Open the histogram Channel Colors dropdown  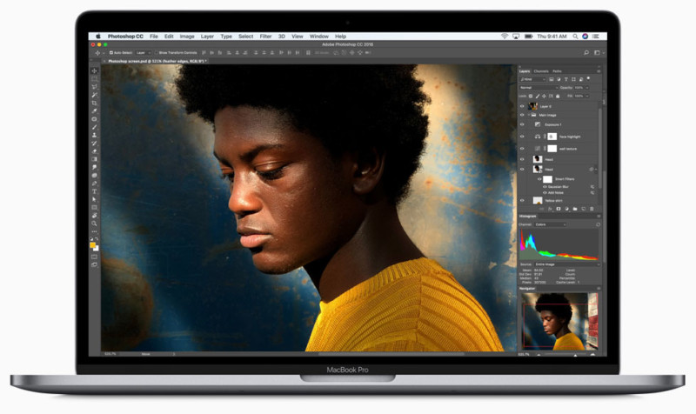[x=551, y=225]
